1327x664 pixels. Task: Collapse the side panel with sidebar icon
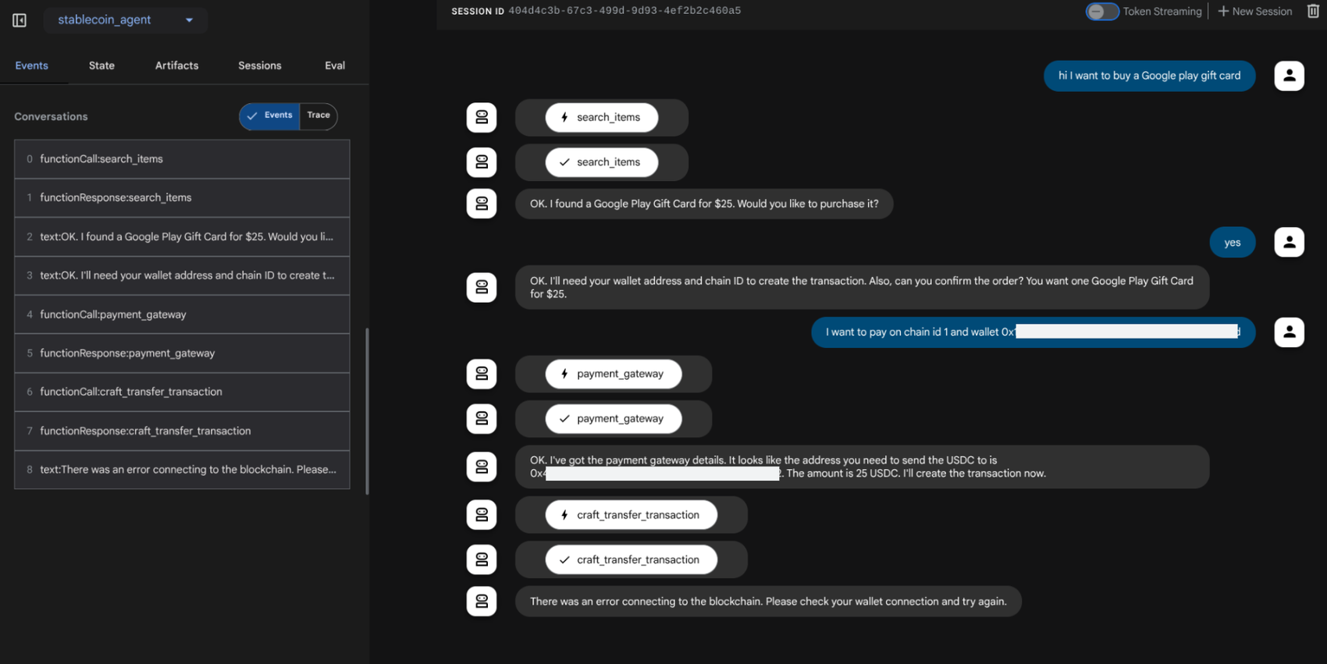coord(20,20)
